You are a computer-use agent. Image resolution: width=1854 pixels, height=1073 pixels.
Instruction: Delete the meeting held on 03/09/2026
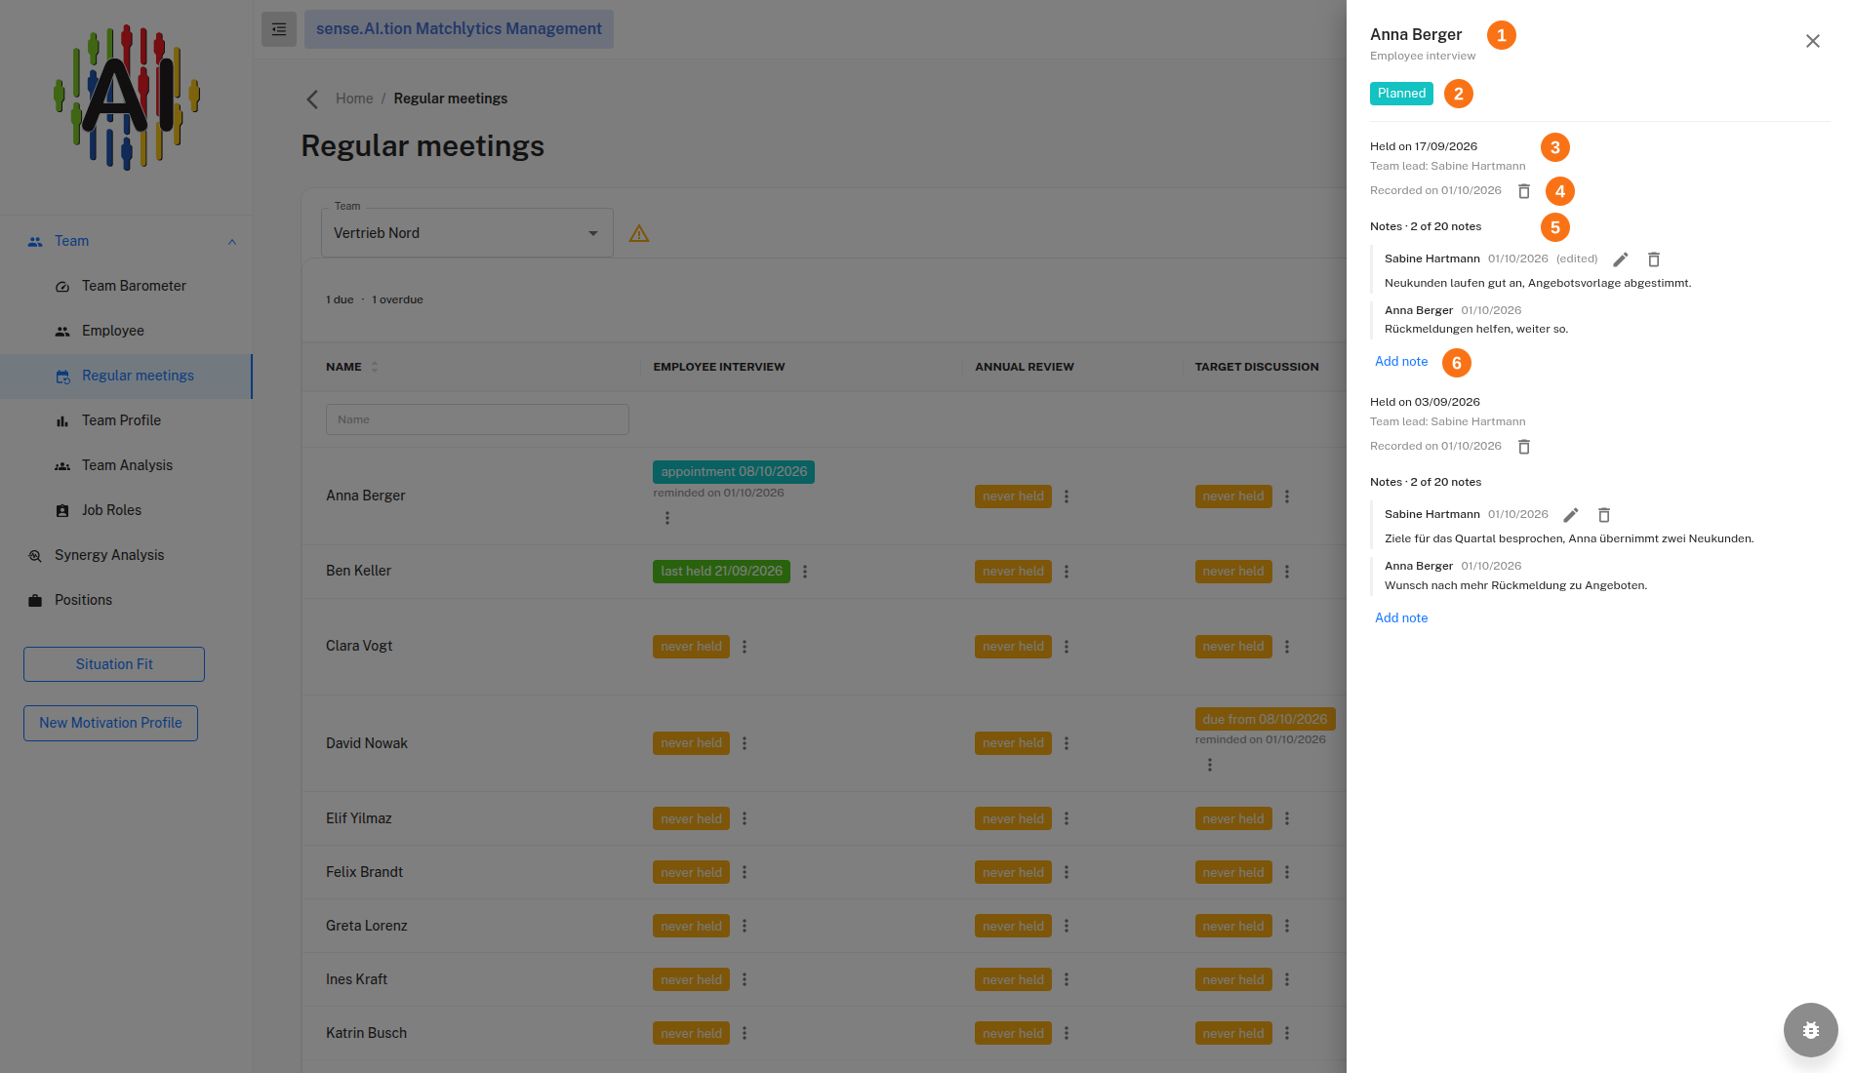click(1524, 447)
